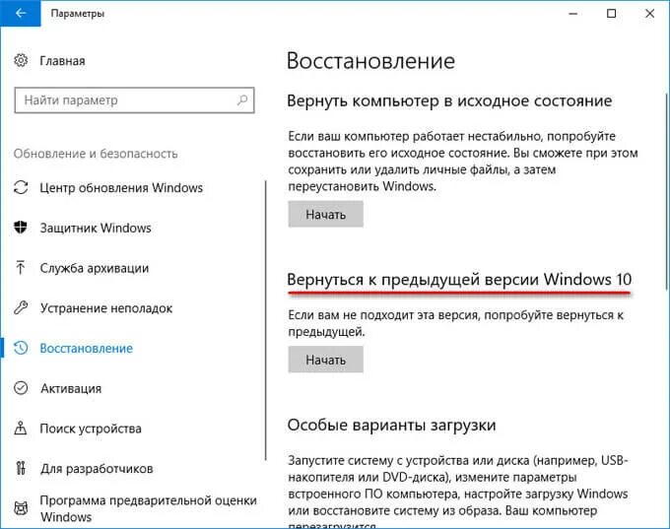The image size is (670, 529).
Task: Click the Home gear icon
Action: tap(21, 60)
